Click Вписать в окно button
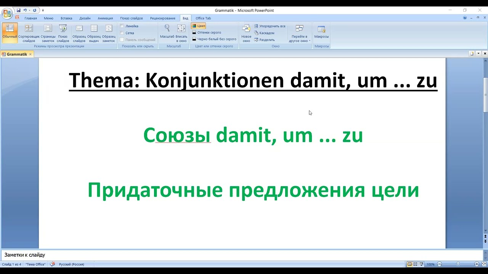The width and height of the screenshot is (488, 274). (181, 33)
